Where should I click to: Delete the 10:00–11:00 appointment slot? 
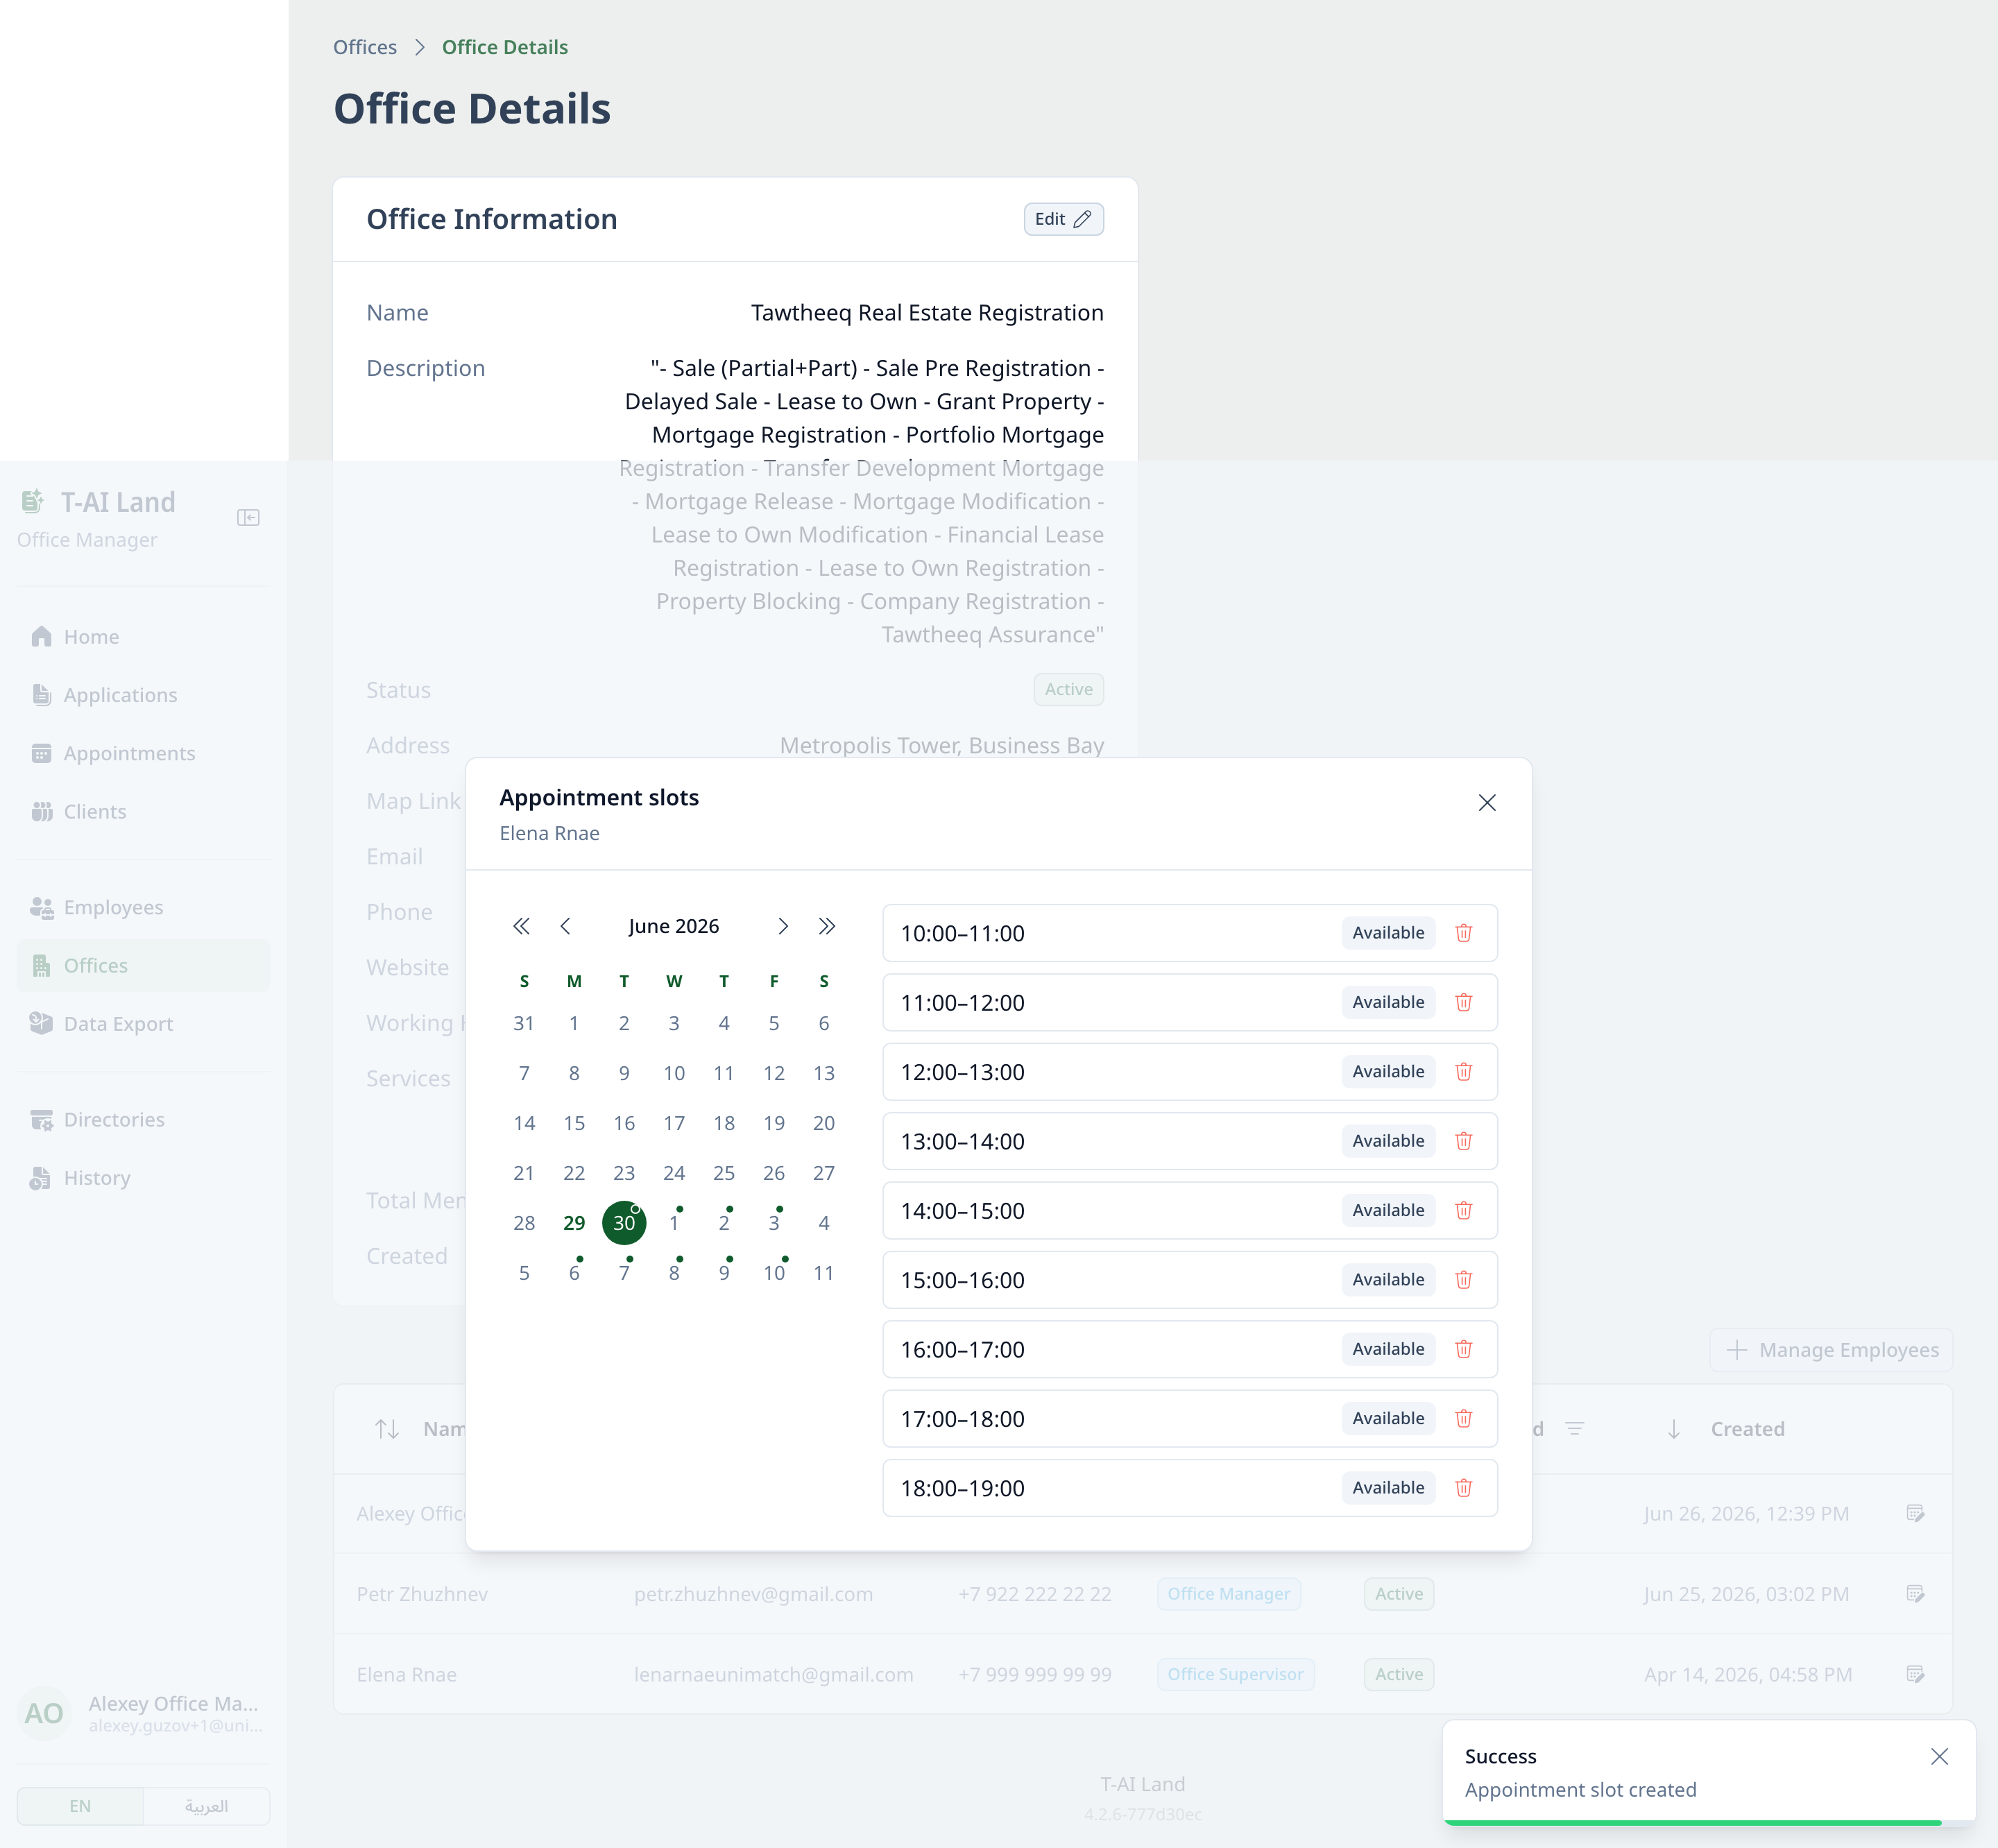(1463, 933)
